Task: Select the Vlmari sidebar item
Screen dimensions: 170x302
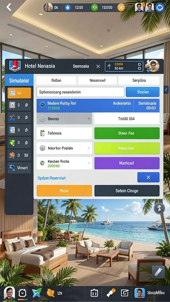Action: click(x=19, y=168)
